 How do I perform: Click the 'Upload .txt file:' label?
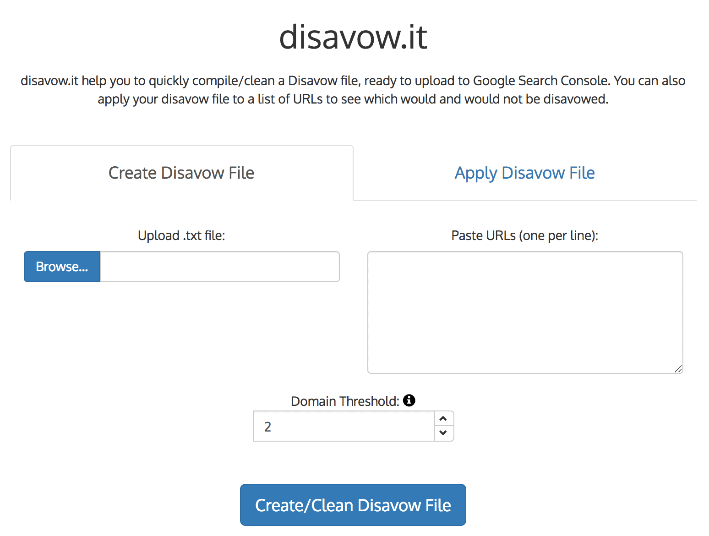(181, 235)
